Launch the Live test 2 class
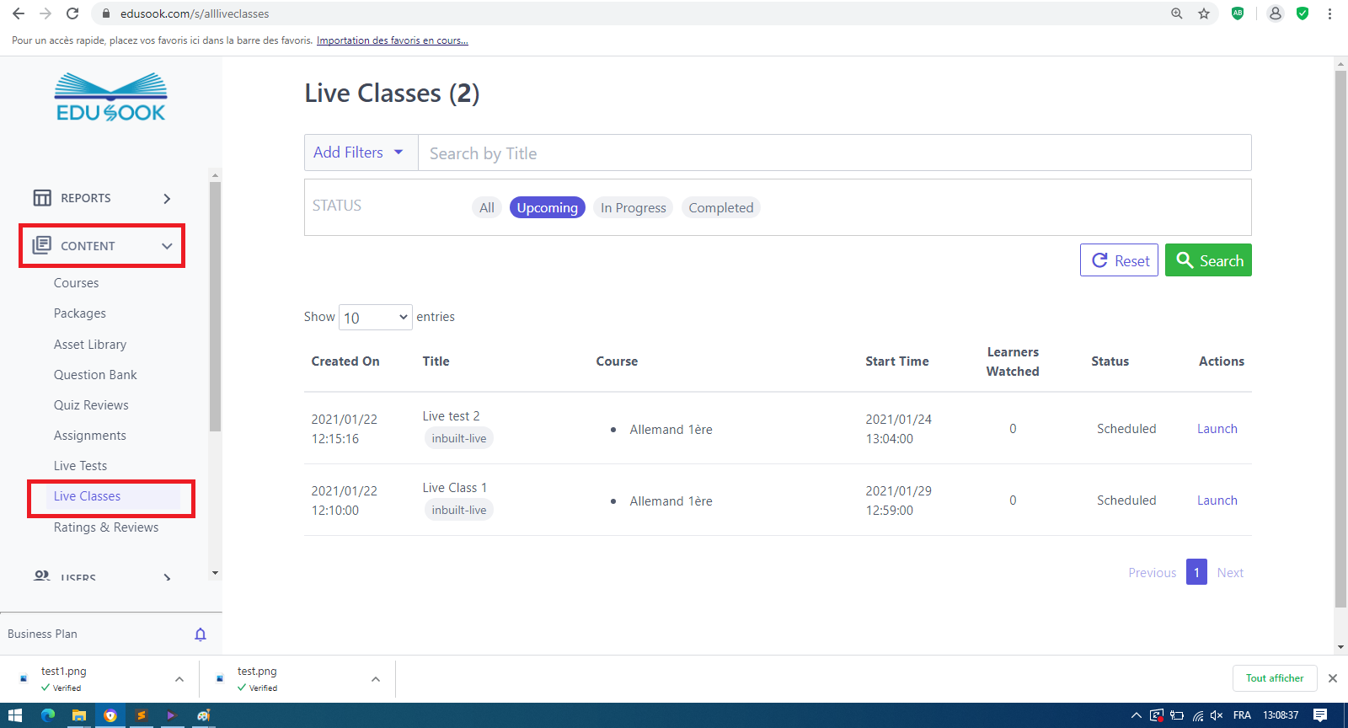The width and height of the screenshot is (1348, 728). [1217, 429]
